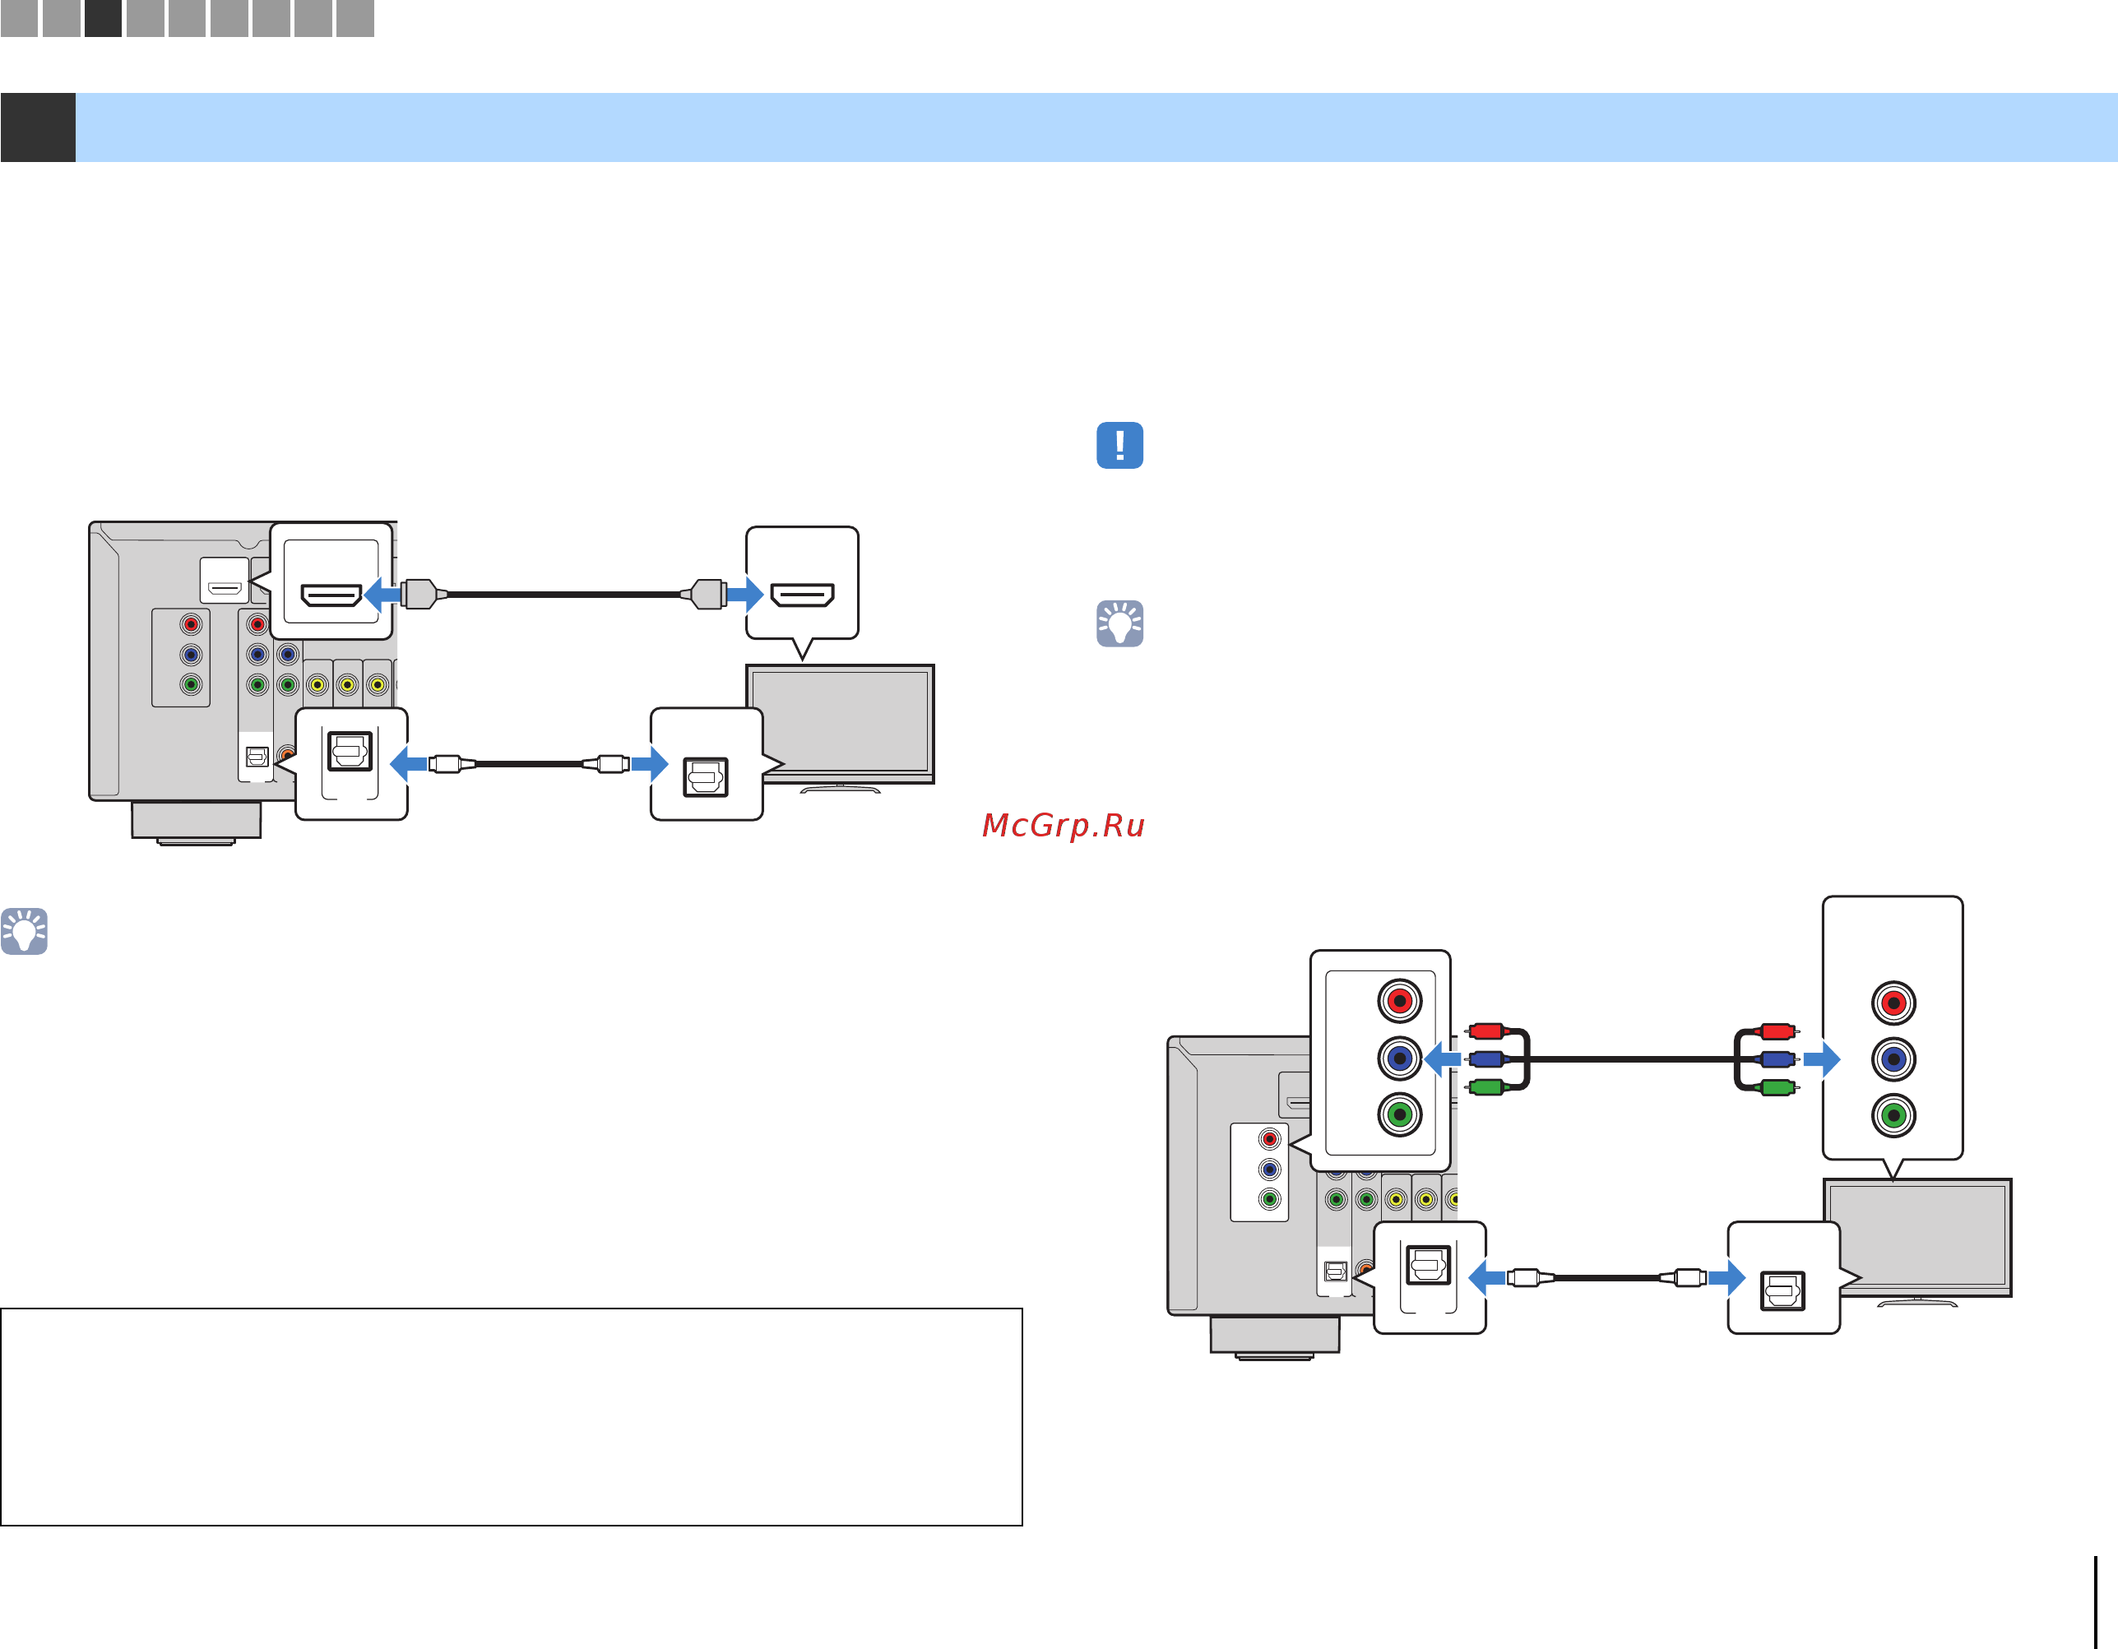Click the HDMI cable plug beside the TV callout
Image resolution: width=2118 pixels, height=1649 pixels.
click(x=704, y=593)
